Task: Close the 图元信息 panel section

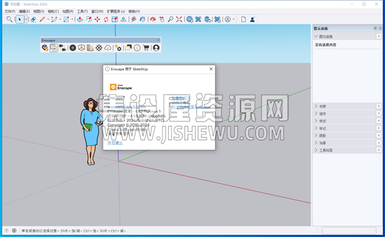Action: pos(379,37)
